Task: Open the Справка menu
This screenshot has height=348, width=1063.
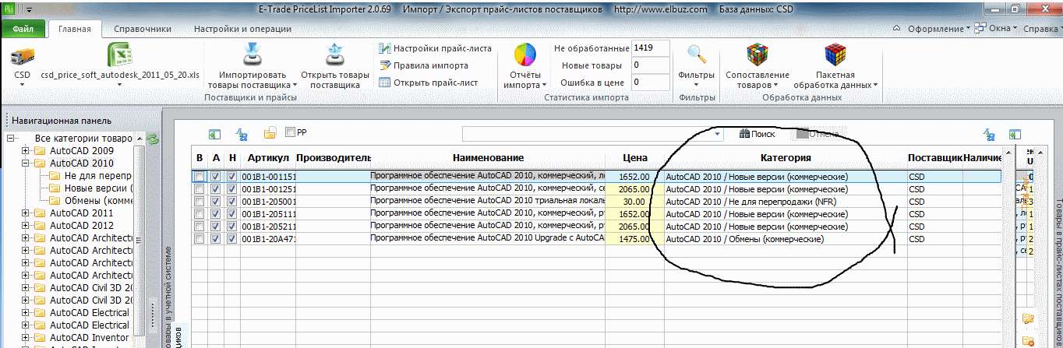Action: click(1041, 29)
